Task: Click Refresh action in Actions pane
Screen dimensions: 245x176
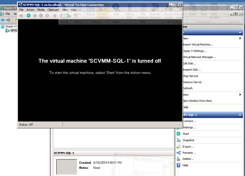Action: click(188, 88)
